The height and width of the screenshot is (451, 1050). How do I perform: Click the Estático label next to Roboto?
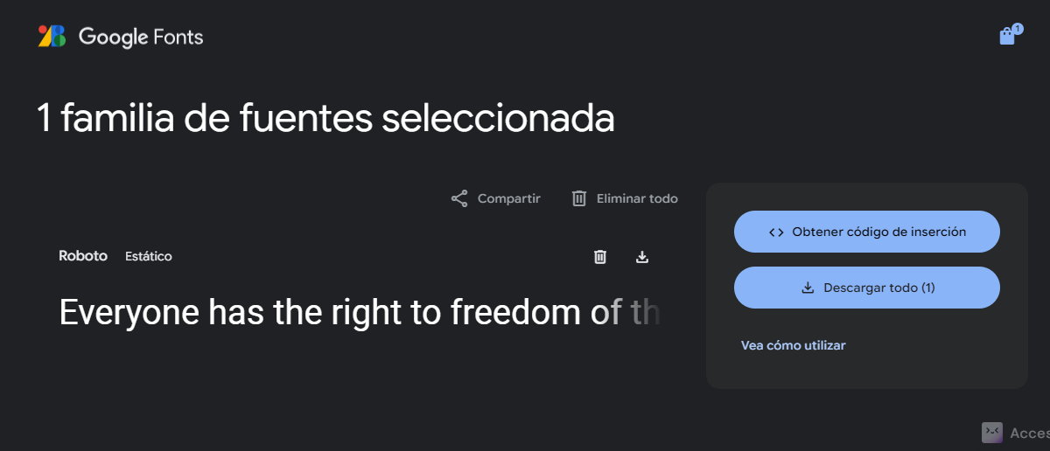coord(149,256)
